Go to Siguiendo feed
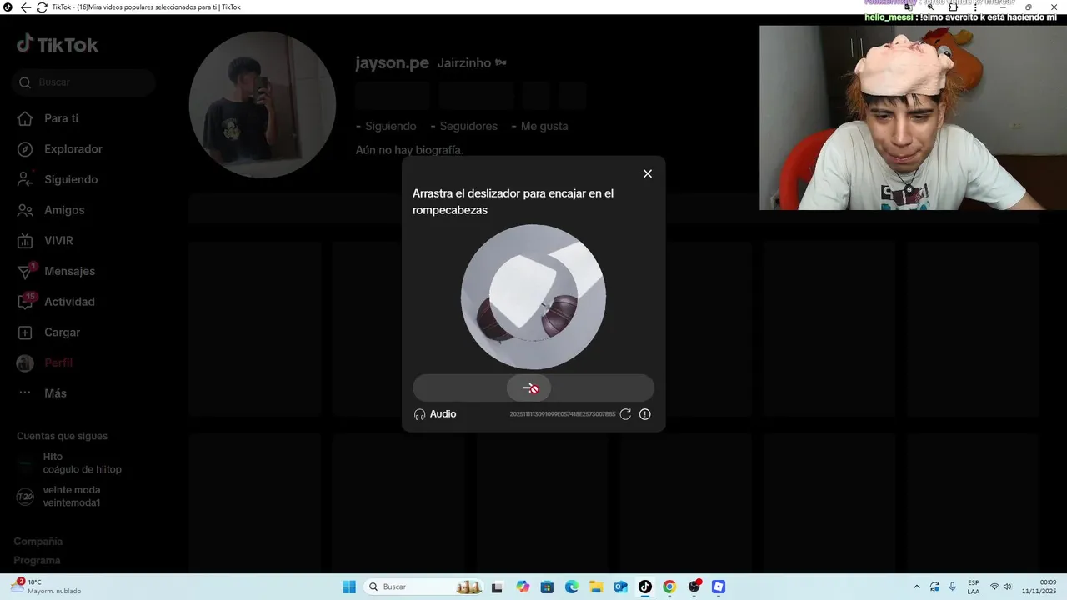The width and height of the screenshot is (1067, 600). click(x=58, y=179)
